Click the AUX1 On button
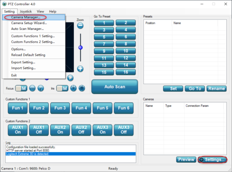The height and width of the screenshot is (172, 232). tap(18, 130)
